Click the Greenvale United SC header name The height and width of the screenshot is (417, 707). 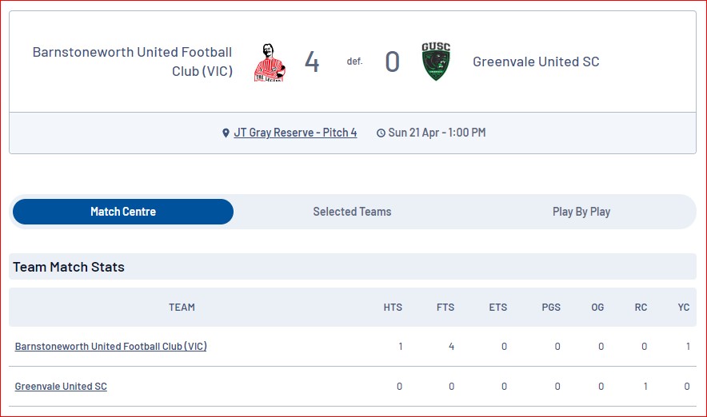tap(536, 62)
